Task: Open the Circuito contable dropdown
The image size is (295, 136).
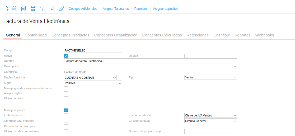Action: (211, 121)
